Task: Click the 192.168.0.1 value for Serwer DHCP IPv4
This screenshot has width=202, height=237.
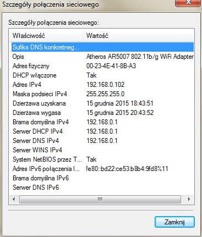Action: [102, 131]
